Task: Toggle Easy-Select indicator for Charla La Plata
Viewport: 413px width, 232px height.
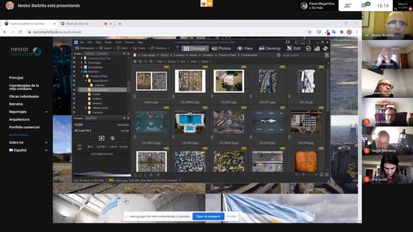Action: tap(74, 76)
